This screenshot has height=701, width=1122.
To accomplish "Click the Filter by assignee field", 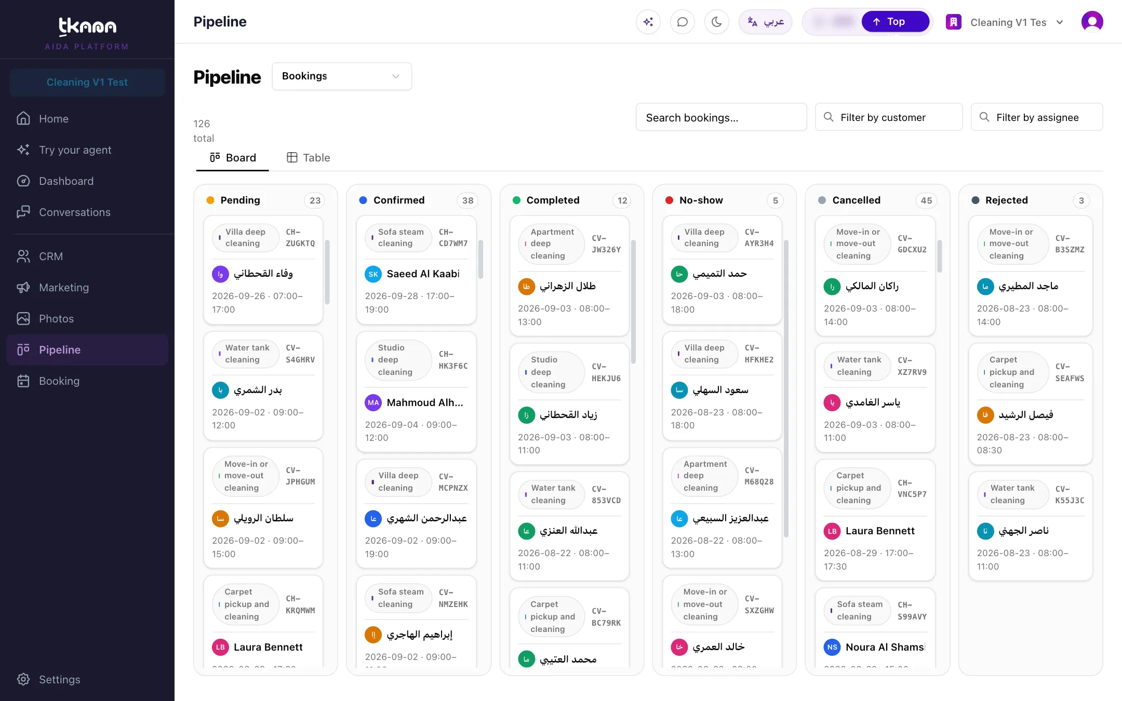I will pyautogui.click(x=1036, y=117).
